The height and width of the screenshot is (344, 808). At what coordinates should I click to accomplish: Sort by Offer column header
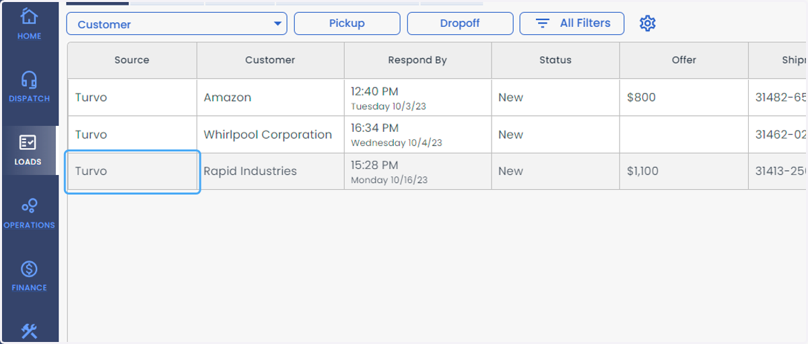tap(683, 60)
